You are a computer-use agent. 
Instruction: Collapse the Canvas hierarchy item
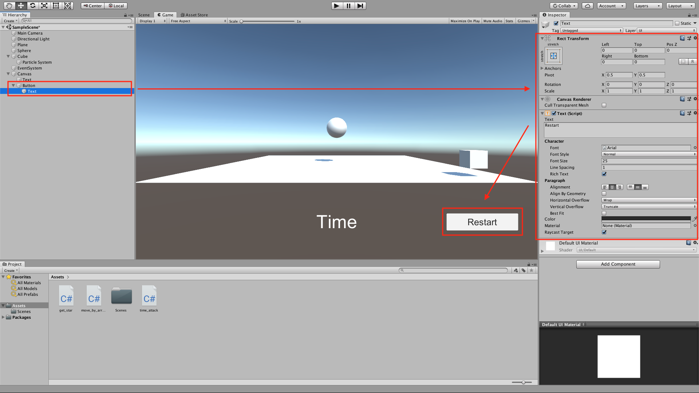[8, 74]
